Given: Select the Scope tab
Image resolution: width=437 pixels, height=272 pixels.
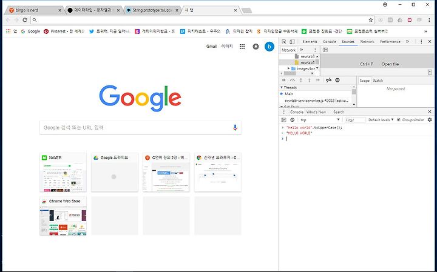Looking at the screenshot, I should 364,81.
